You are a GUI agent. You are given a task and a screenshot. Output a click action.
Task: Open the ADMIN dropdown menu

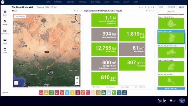tap(136, 2)
